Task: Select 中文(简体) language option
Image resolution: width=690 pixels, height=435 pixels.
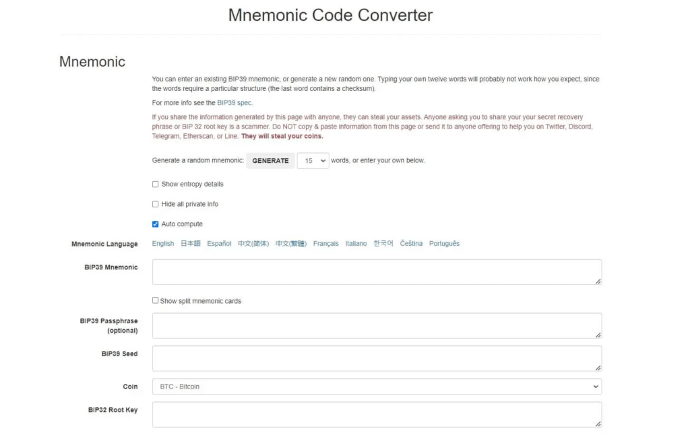Action: click(x=253, y=243)
